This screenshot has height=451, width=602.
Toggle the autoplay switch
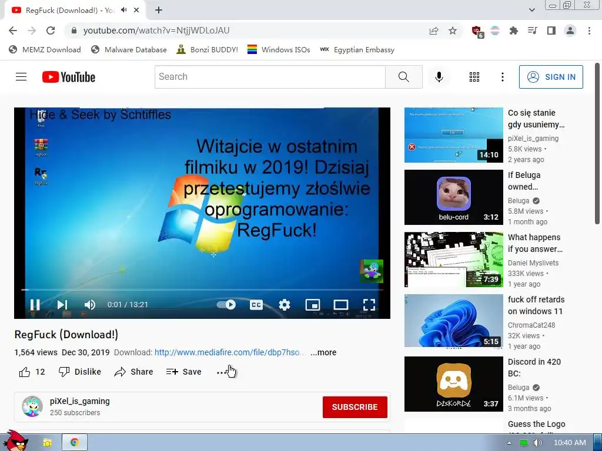[x=226, y=305]
